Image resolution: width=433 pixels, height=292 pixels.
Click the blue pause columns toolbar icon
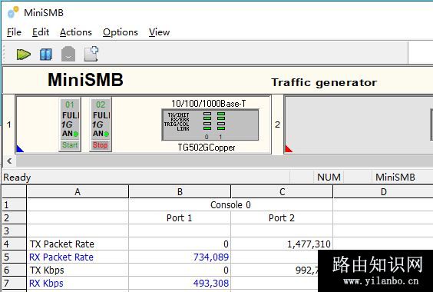click(x=46, y=55)
